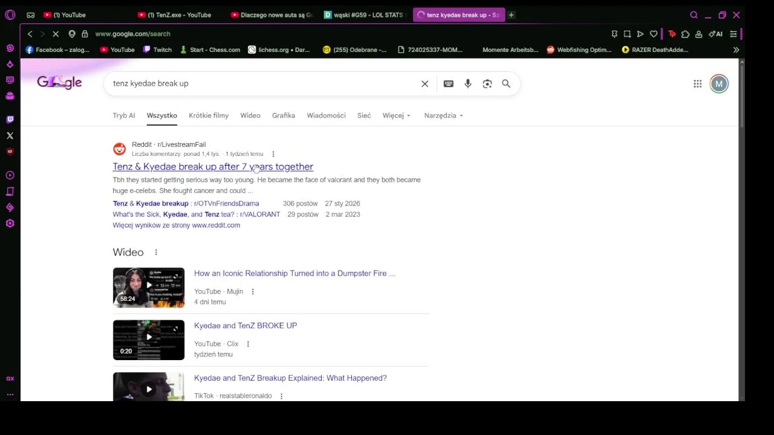Viewport: 774px width, 435px height.
Task: Open the Google account avatar M
Action: 719,84
